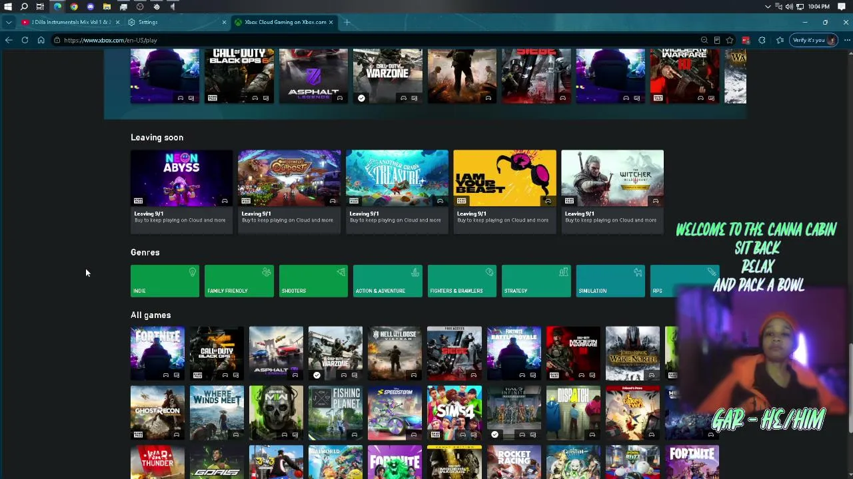Add this page to favorites
The image size is (853, 479).
[730, 40]
